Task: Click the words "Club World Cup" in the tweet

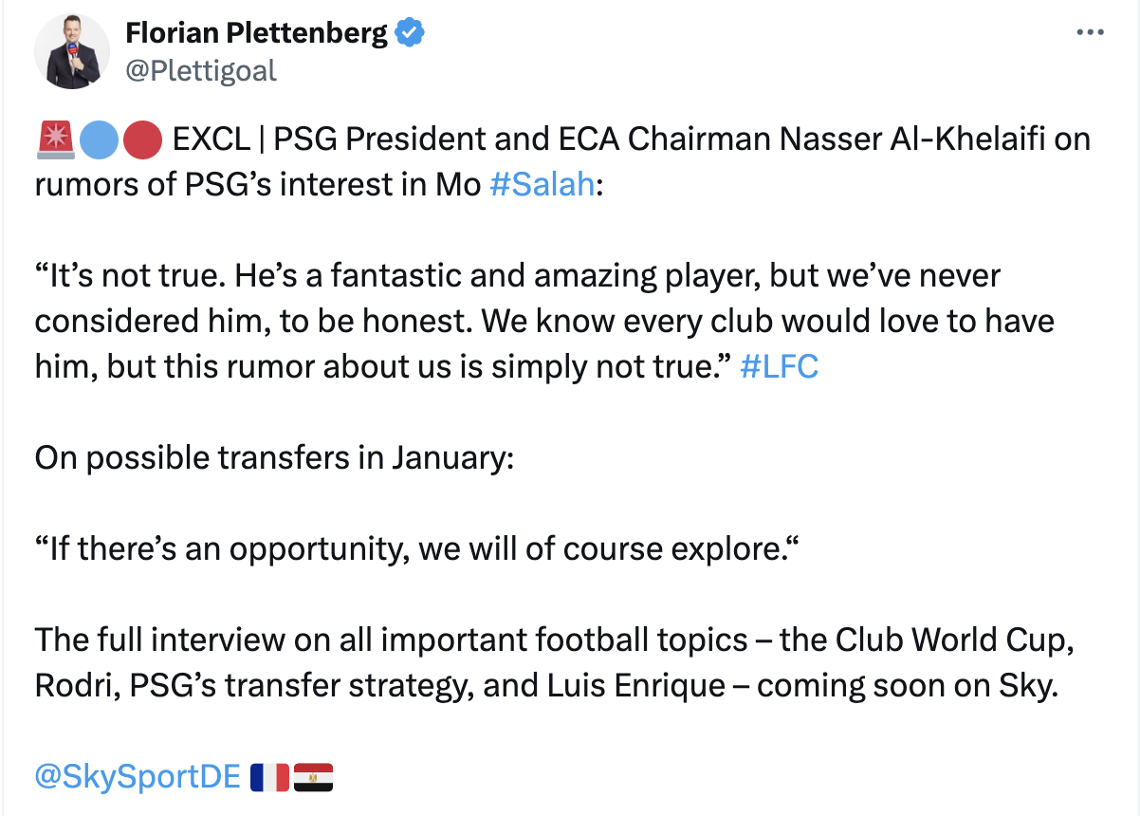Action: click(x=954, y=640)
